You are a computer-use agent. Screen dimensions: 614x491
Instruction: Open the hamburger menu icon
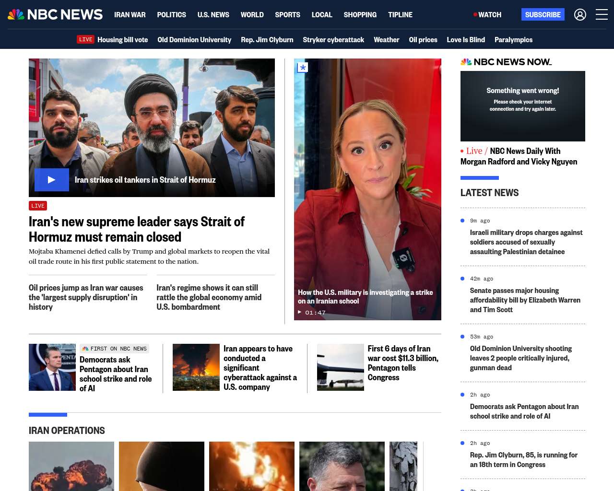(x=602, y=15)
